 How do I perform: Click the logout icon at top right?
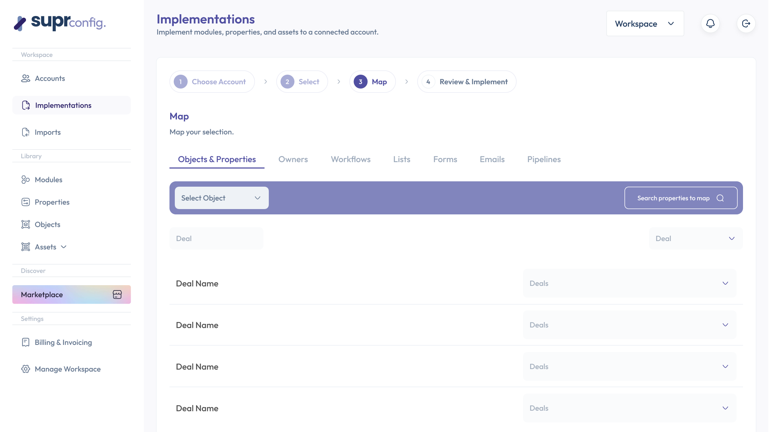point(746,23)
